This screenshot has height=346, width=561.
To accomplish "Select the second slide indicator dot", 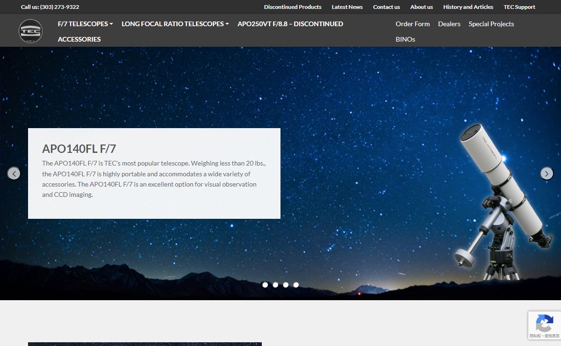I will point(275,285).
